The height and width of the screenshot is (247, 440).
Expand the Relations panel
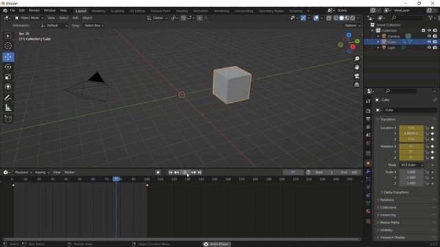(387, 200)
